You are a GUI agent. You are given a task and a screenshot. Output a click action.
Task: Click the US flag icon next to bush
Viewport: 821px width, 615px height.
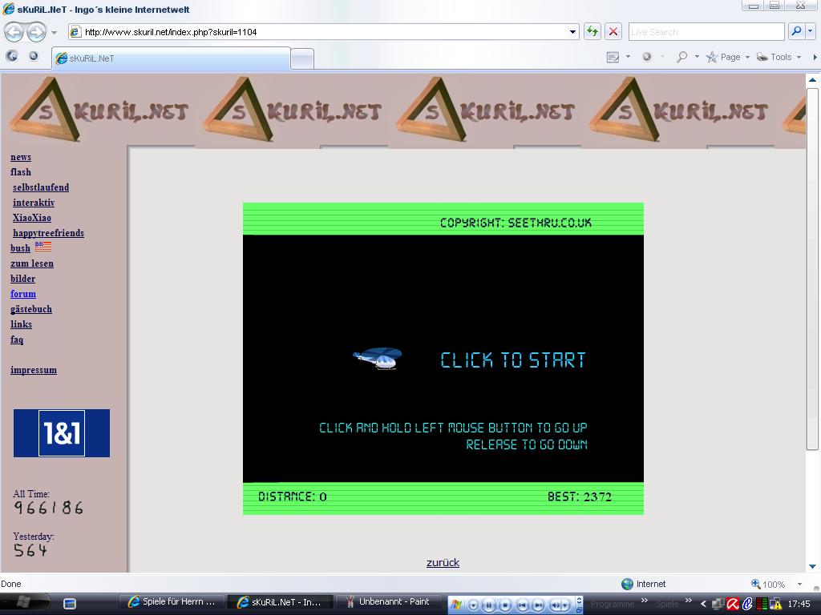coord(43,247)
